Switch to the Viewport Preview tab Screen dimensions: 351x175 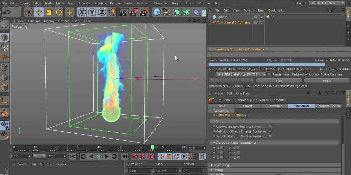pos(328,106)
